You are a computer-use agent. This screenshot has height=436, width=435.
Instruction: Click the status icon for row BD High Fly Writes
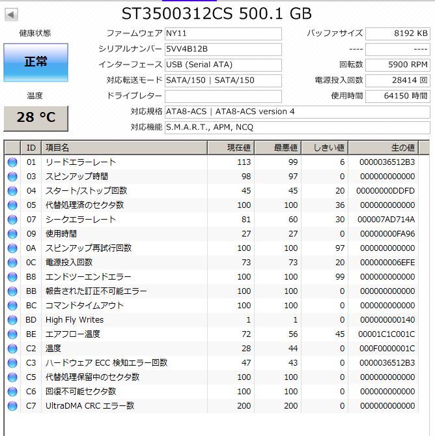tap(12, 320)
